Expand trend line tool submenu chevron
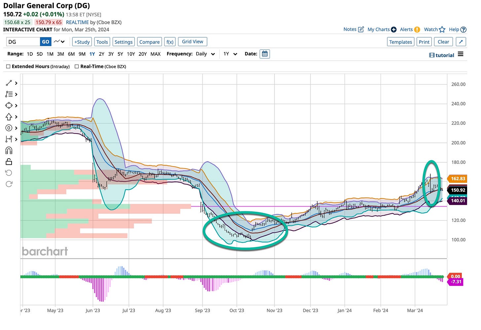This screenshot has height=330, width=481. 16,83
